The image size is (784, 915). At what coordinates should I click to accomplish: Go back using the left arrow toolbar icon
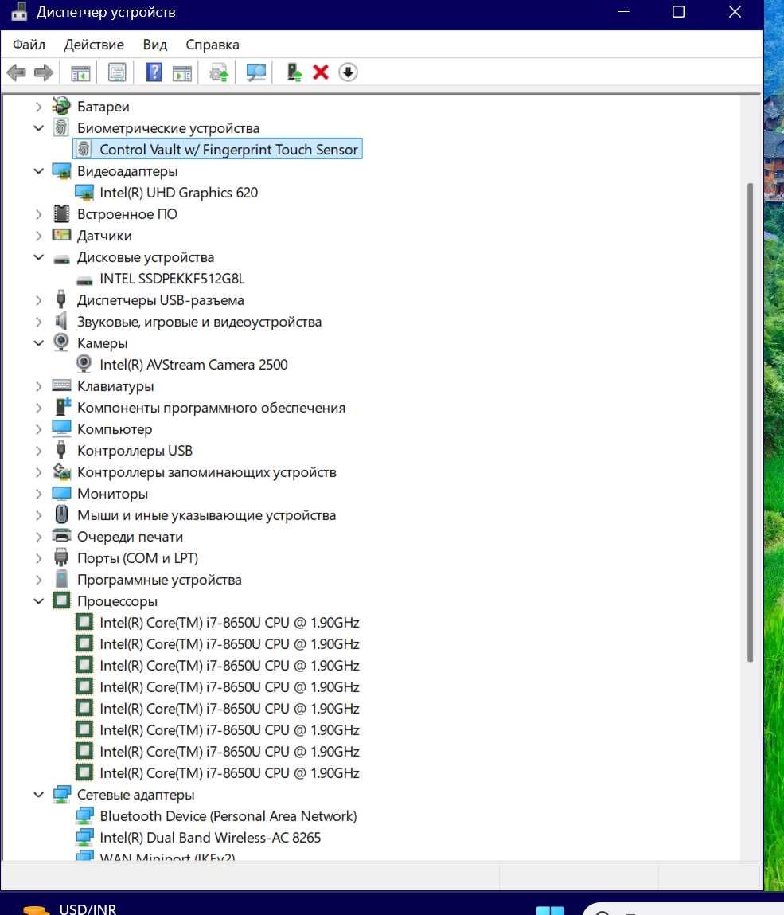[17, 72]
